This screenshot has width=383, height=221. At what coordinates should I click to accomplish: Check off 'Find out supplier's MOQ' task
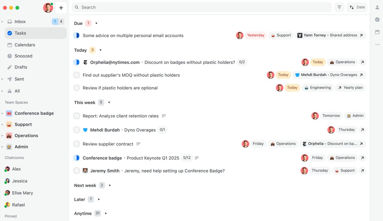coord(77,75)
